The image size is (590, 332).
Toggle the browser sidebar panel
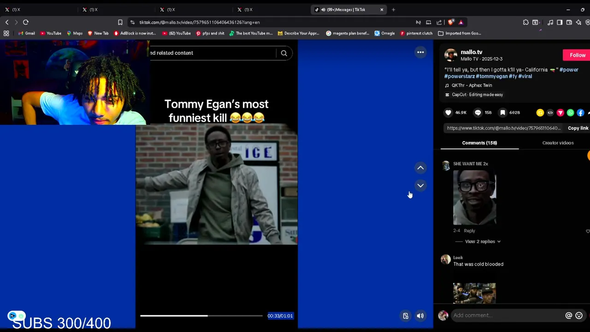[x=560, y=22]
